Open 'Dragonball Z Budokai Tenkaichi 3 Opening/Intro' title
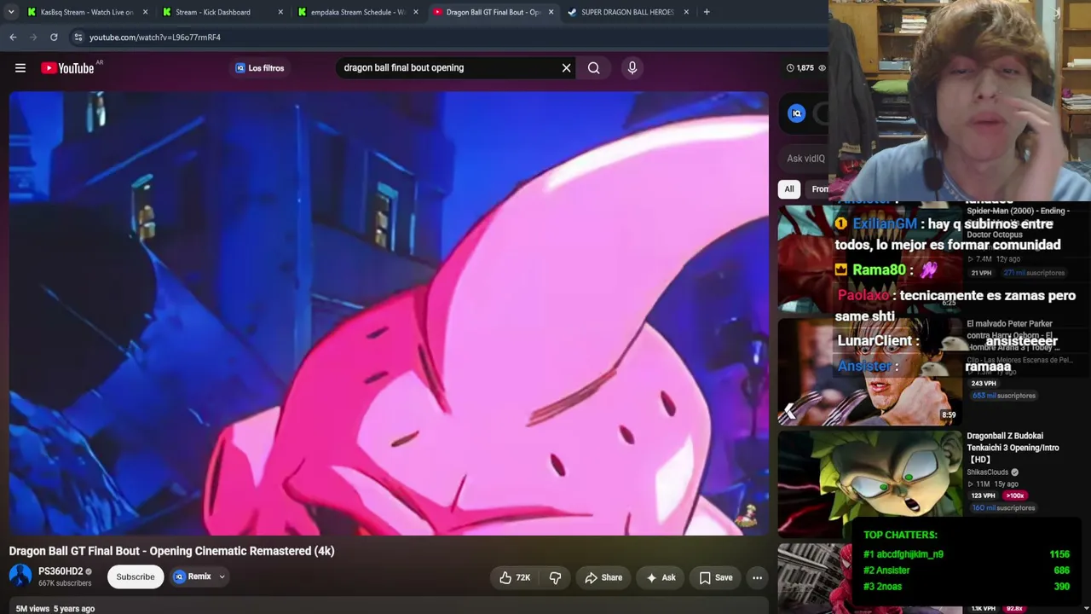 pos(1013,448)
